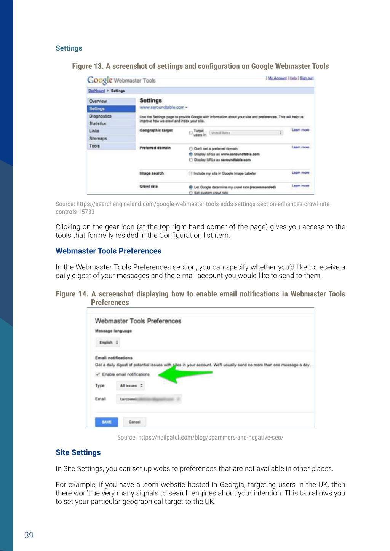Click 'Learn more' for Image search
The width and height of the screenshot is (390, 551).
coord(300,173)
